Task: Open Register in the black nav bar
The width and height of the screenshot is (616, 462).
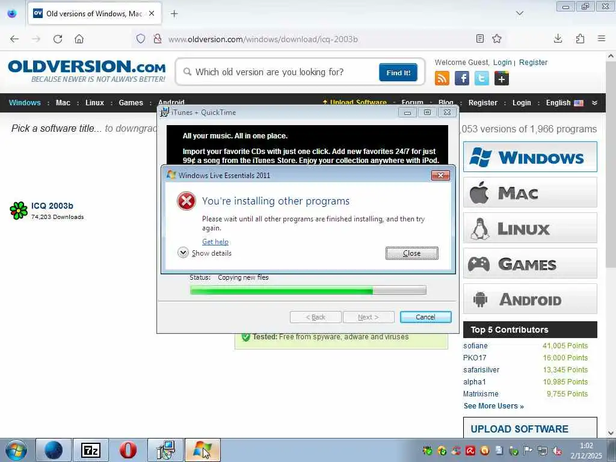Action: [483, 103]
